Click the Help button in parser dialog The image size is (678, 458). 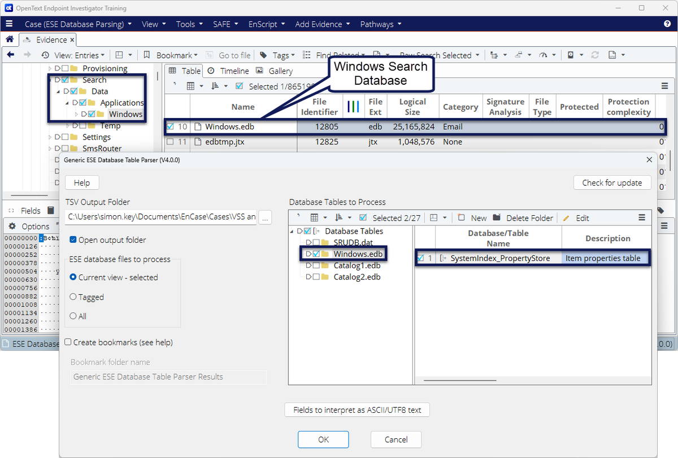pos(82,182)
